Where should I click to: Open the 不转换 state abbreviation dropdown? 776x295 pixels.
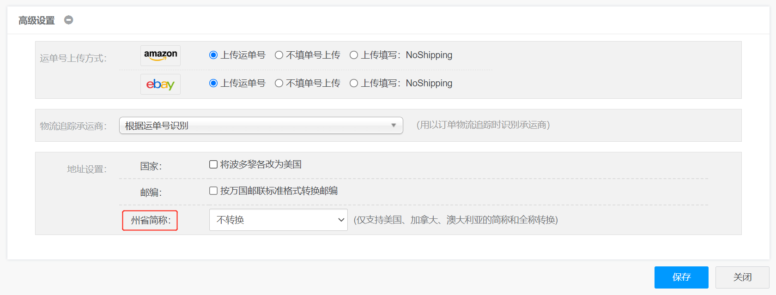[x=279, y=220]
